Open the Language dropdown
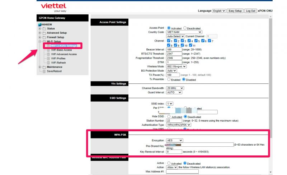Viewport: 287px width, 175px height. (219, 11)
